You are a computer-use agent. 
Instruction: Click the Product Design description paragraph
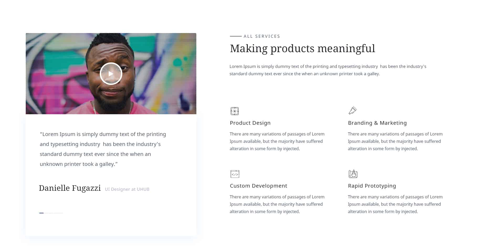277,141
